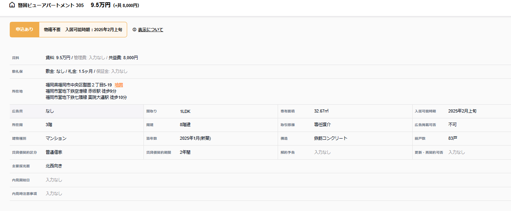The height and width of the screenshot is (211, 511).
Task: Click the header price 9.5万円
Action: pos(101,5)
